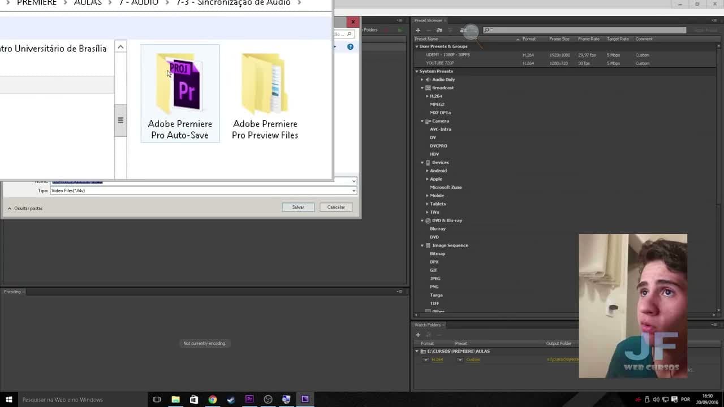Select the Preset Browser tab
The height and width of the screenshot is (407, 724).
(428, 20)
